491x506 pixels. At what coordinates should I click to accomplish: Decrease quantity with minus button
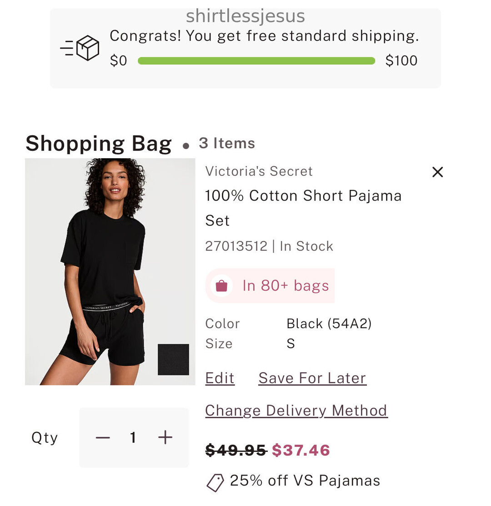coord(103,437)
